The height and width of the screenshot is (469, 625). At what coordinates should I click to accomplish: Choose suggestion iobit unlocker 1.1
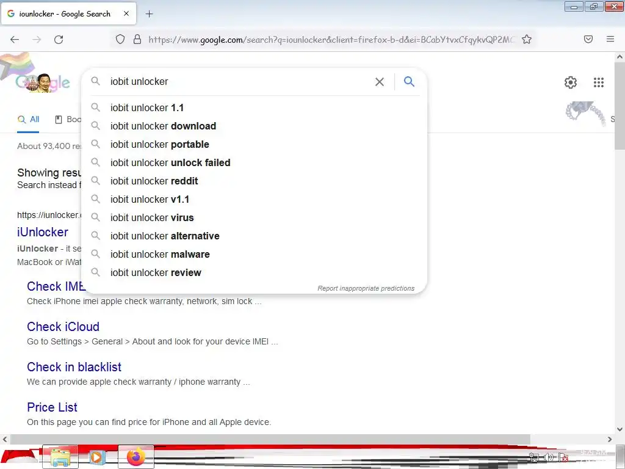click(254, 107)
